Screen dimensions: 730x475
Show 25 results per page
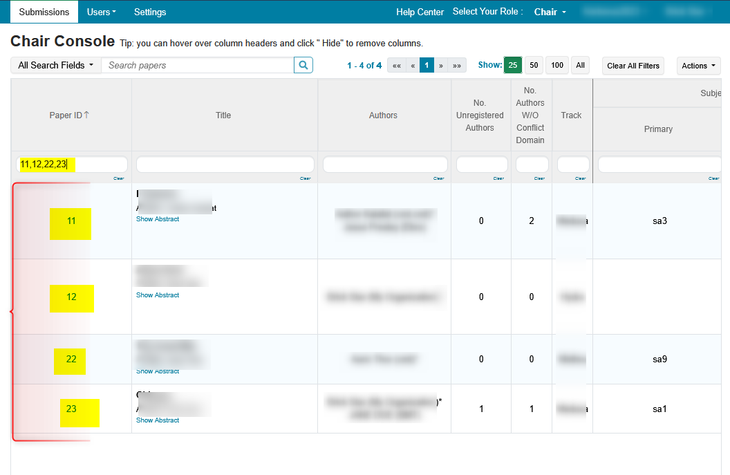[x=512, y=65]
